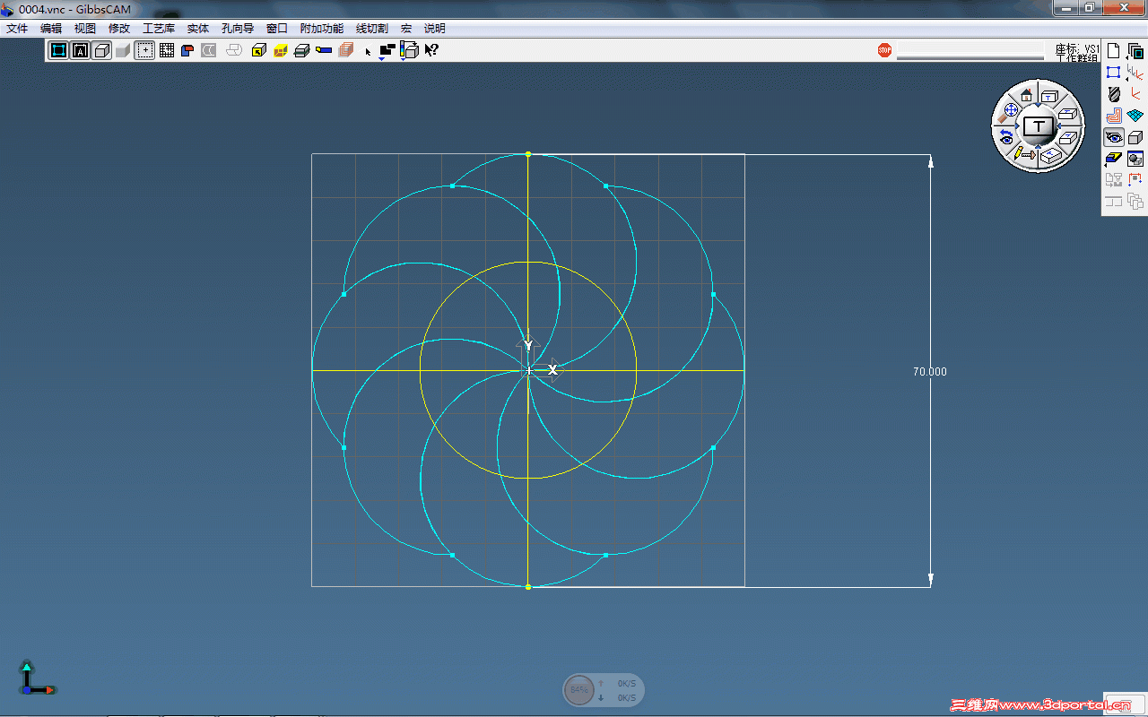Open the 编辑 menu

tap(51, 29)
